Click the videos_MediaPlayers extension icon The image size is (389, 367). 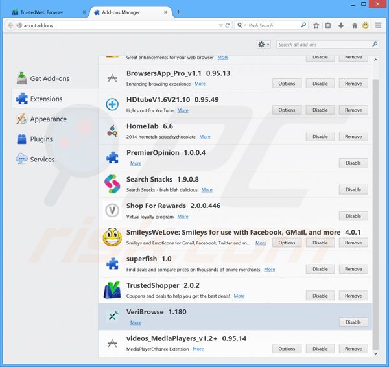point(112,343)
